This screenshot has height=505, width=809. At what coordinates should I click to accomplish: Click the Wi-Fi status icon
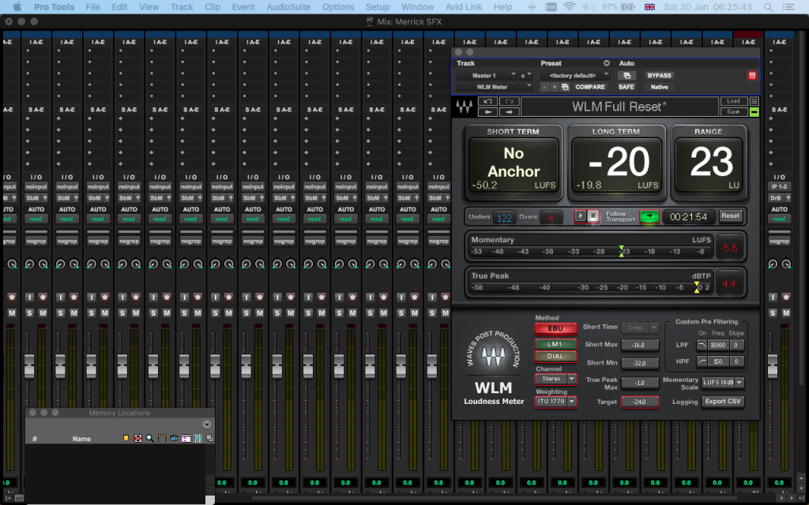point(569,7)
